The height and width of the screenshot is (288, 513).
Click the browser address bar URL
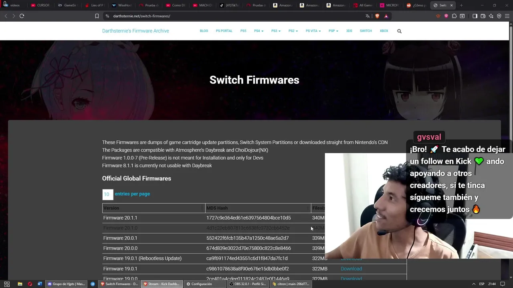pyautogui.click(x=141, y=16)
